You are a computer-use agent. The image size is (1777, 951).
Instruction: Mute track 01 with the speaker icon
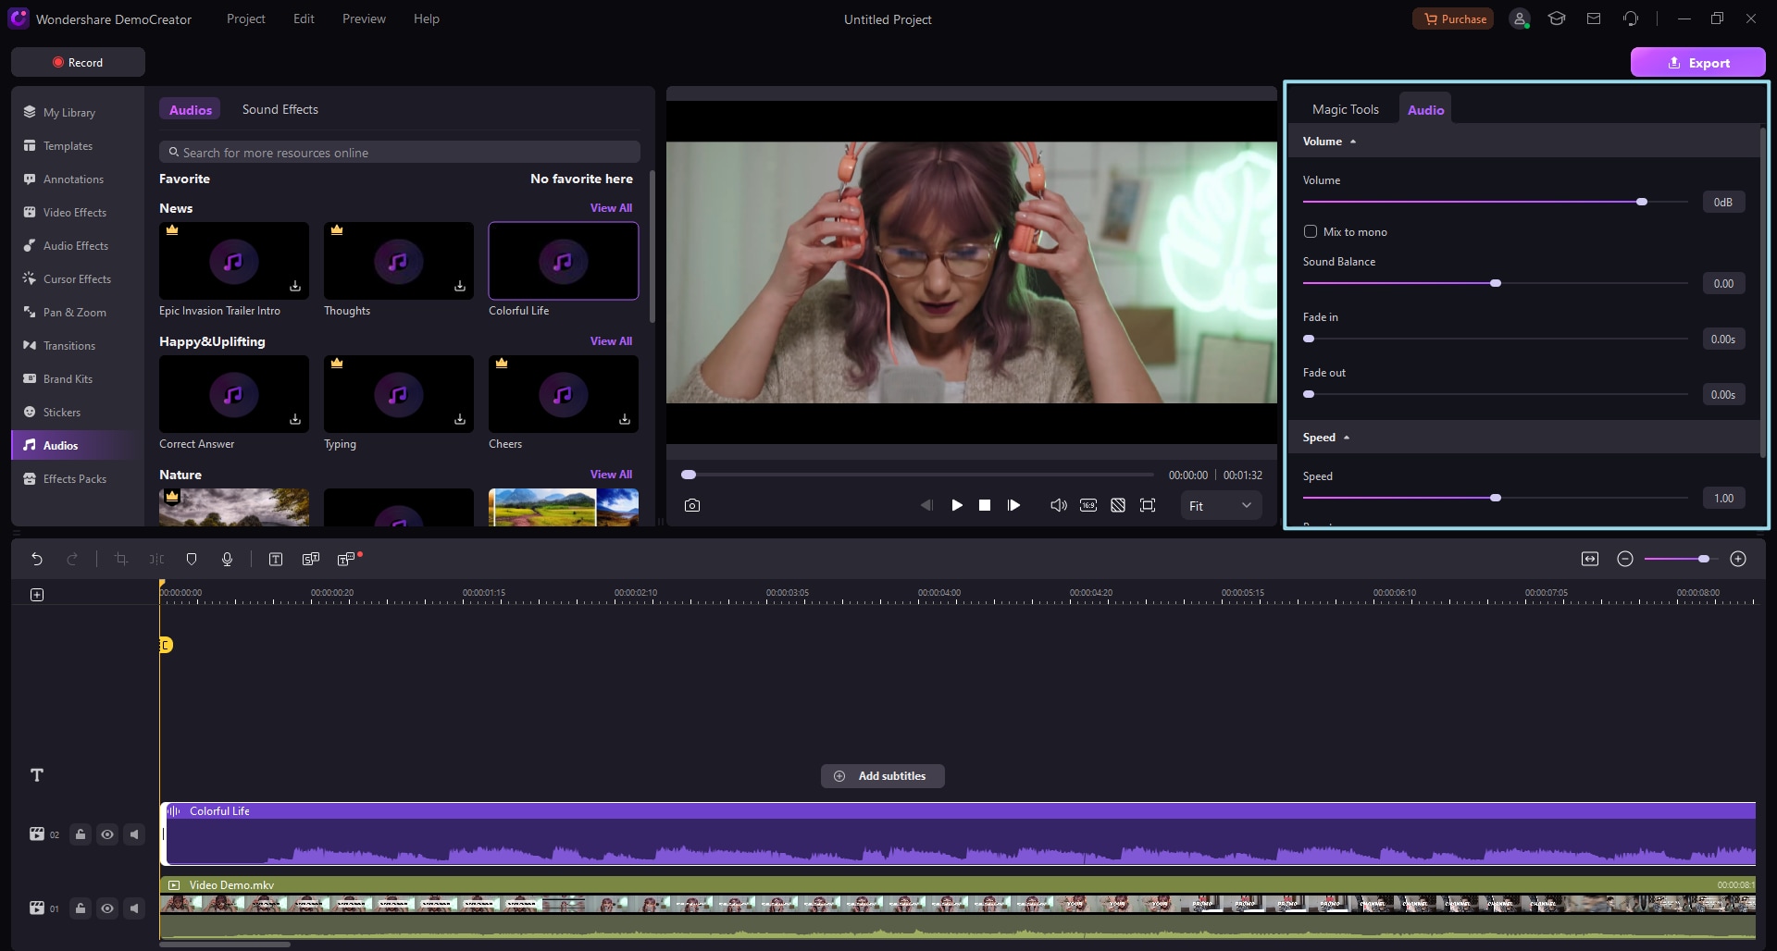pyautogui.click(x=134, y=908)
